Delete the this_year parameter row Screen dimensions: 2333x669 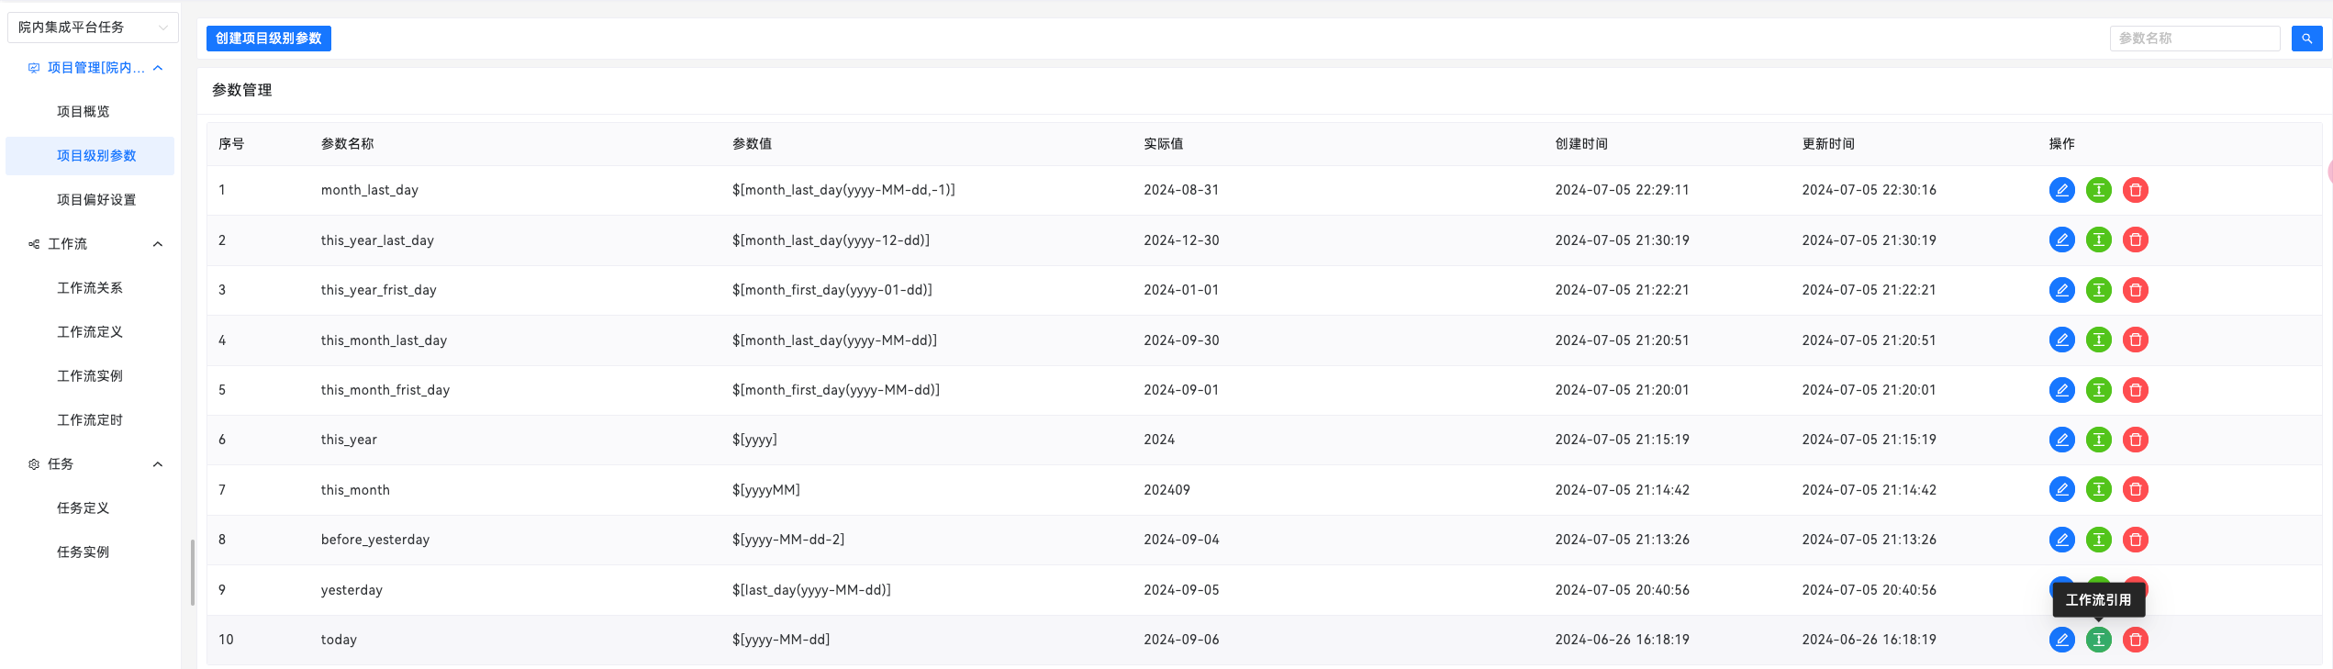click(x=2135, y=440)
